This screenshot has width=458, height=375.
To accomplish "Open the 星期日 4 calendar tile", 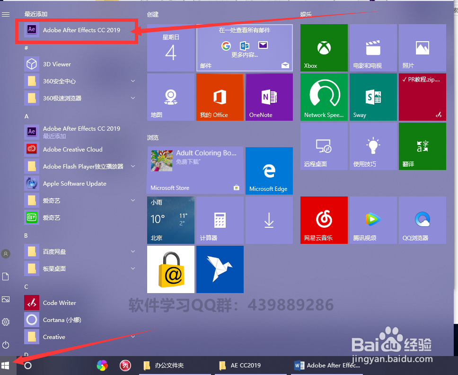I will 171,48.
